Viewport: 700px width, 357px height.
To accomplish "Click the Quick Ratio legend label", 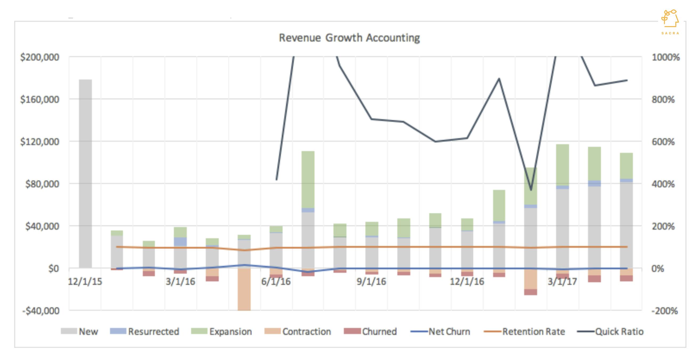I will tap(619, 331).
